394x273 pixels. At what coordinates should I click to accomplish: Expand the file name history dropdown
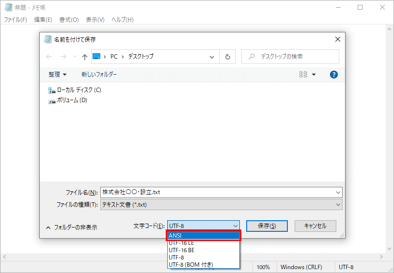[338, 193]
